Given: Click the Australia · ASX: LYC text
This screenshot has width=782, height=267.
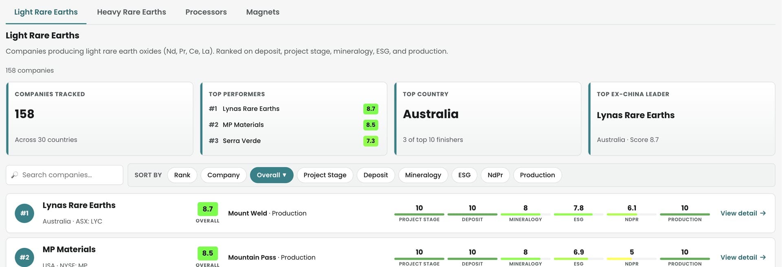Looking at the screenshot, I should point(72,221).
